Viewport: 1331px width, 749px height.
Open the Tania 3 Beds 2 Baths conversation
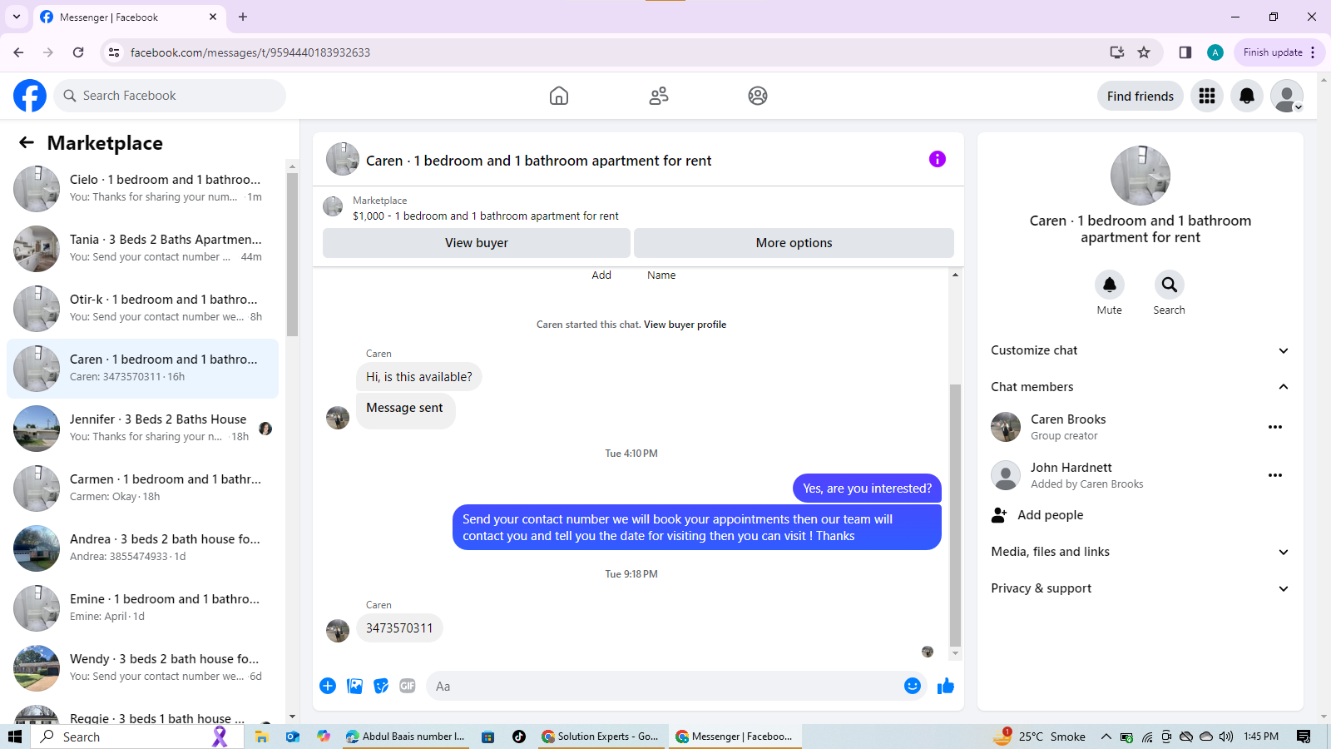tap(143, 248)
